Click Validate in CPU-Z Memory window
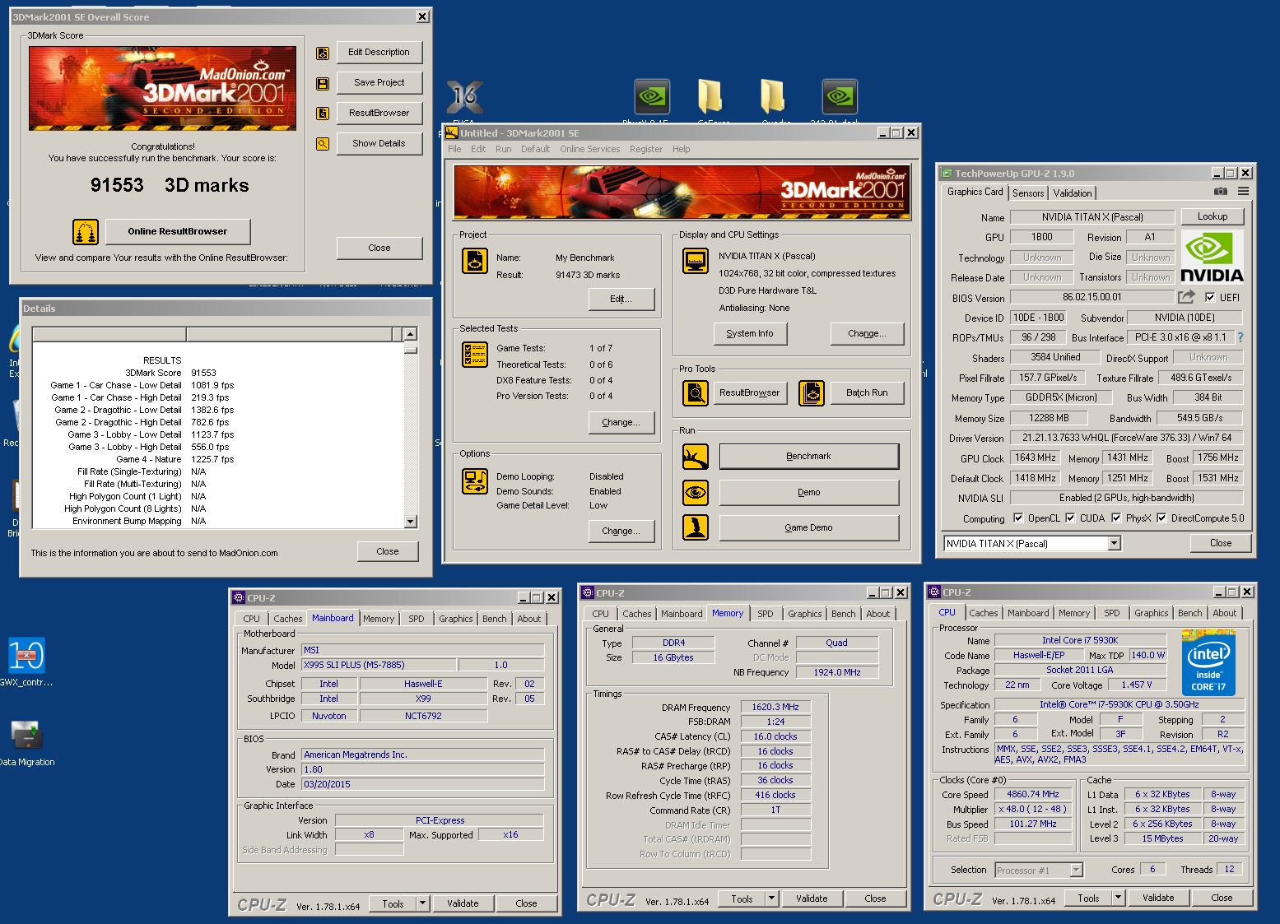The width and height of the screenshot is (1280, 924). point(812,898)
